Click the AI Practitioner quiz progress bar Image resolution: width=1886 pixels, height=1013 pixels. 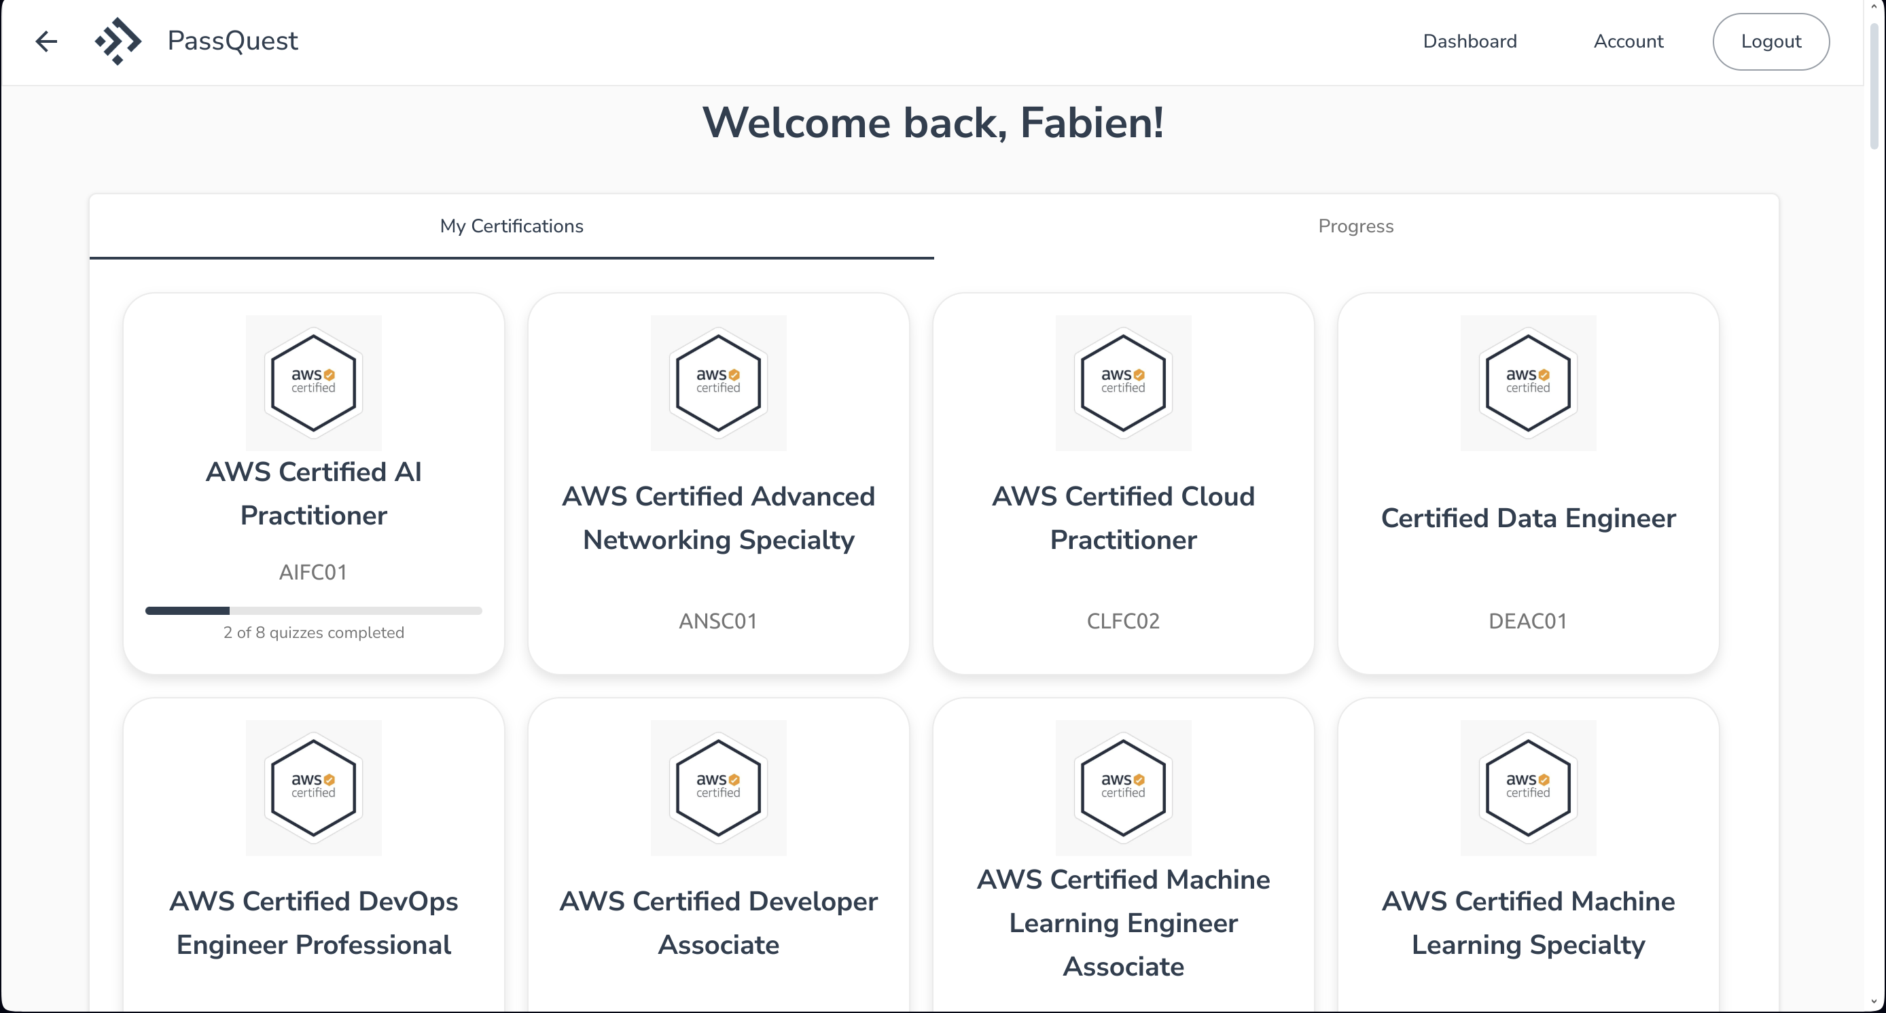pos(313,610)
